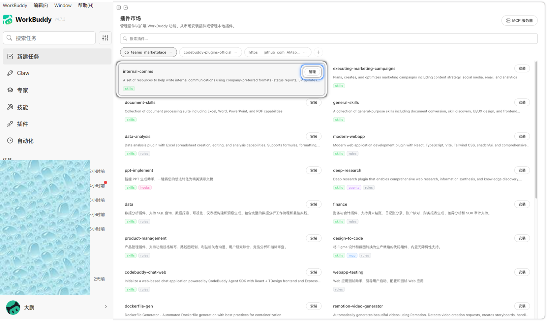Toggle the sidebar panel icon

(x=119, y=7)
